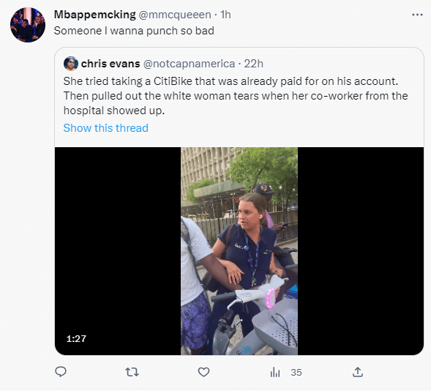This screenshot has height=391, width=431.
Task: Click the share upload arrow icon
Action: tap(358, 372)
